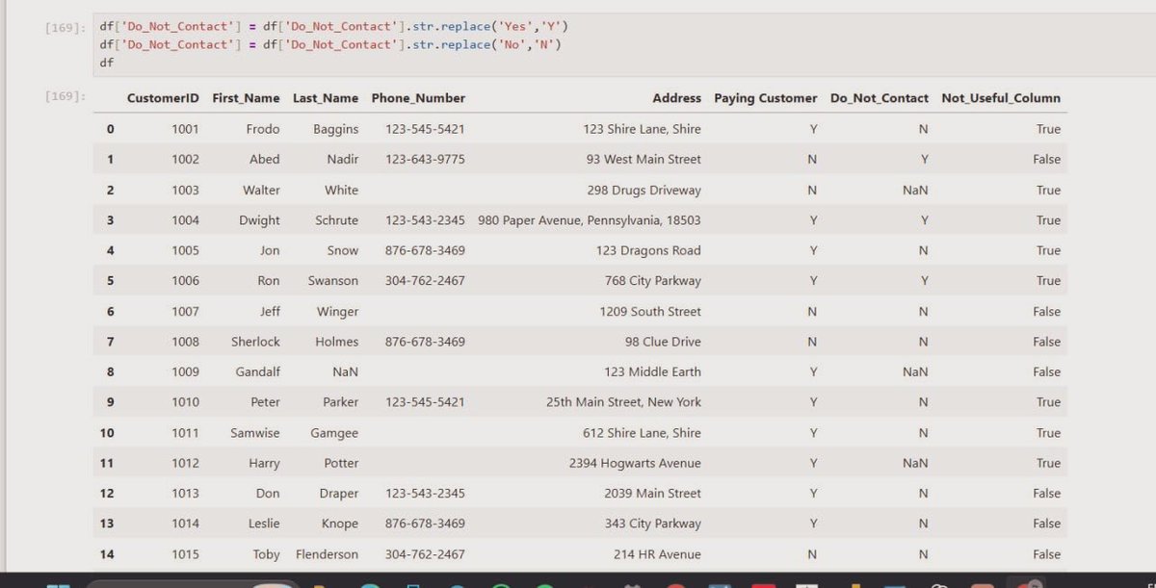
Task: Click address 768 City Parkway
Action: tap(652, 281)
